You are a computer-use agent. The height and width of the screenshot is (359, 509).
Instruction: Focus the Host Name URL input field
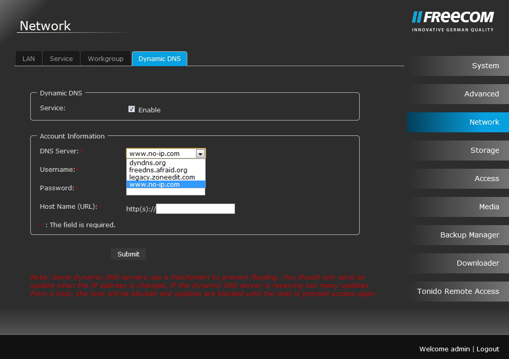(195, 209)
